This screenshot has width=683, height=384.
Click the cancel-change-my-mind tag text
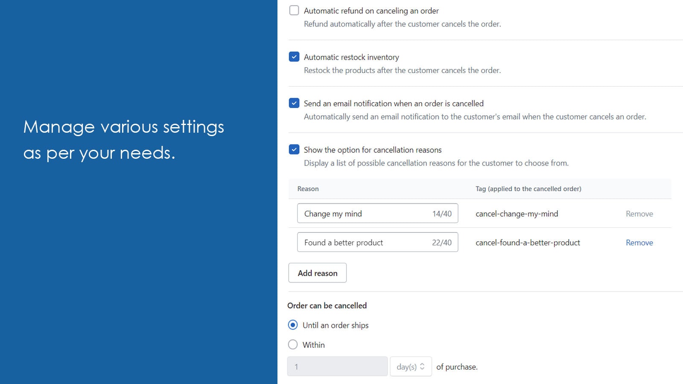click(x=517, y=214)
